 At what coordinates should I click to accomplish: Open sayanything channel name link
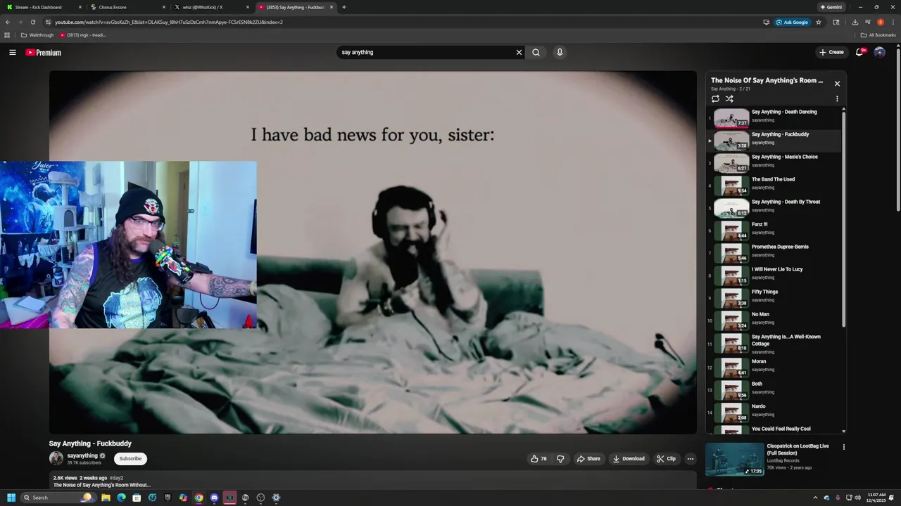tap(82, 456)
